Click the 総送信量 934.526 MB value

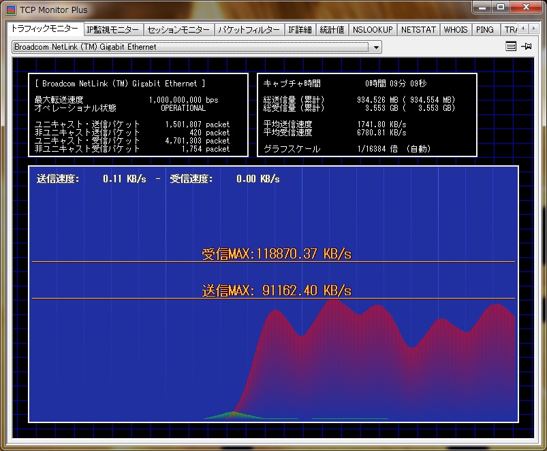(x=377, y=100)
